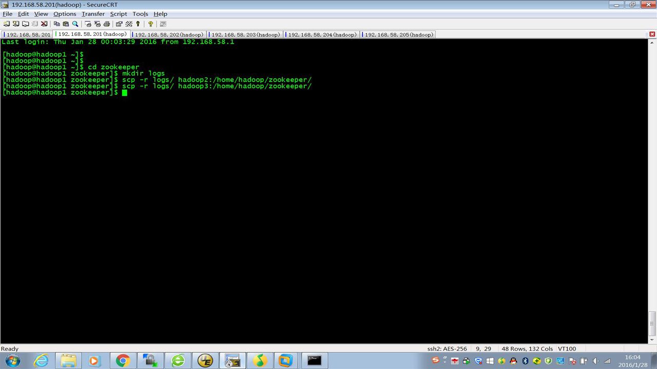This screenshot has height=369, width=657.
Task: Click the Bluetooth tray icon
Action: pos(525,361)
